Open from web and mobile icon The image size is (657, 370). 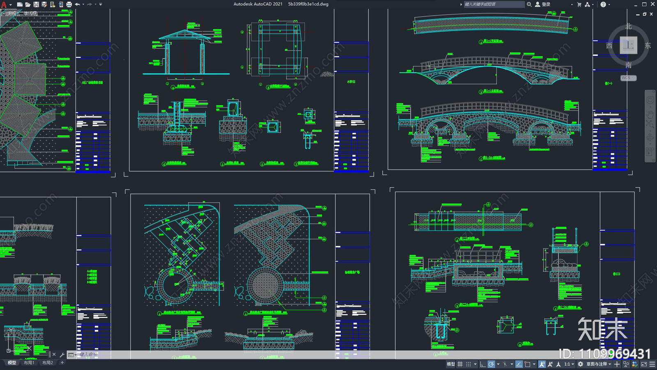tap(53, 5)
